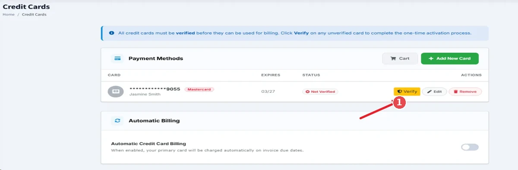The image size is (518, 170).
Task: Click the cardholder name Jasmine Smith
Action: tap(145, 94)
